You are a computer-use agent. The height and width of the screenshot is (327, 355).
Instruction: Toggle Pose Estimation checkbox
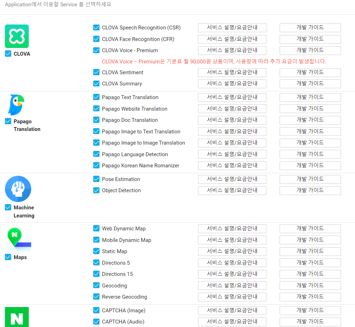click(x=96, y=179)
